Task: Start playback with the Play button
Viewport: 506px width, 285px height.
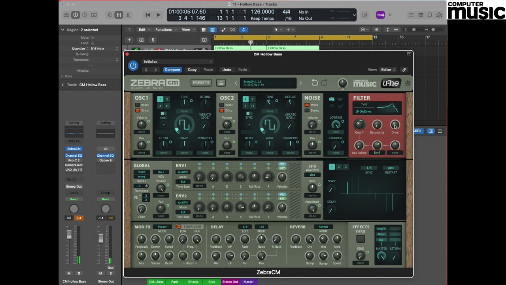Action: [158, 15]
